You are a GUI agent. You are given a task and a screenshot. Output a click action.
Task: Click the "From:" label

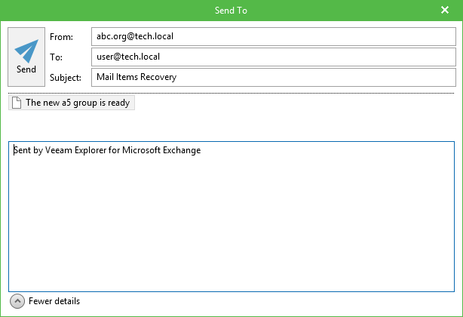(x=61, y=37)
